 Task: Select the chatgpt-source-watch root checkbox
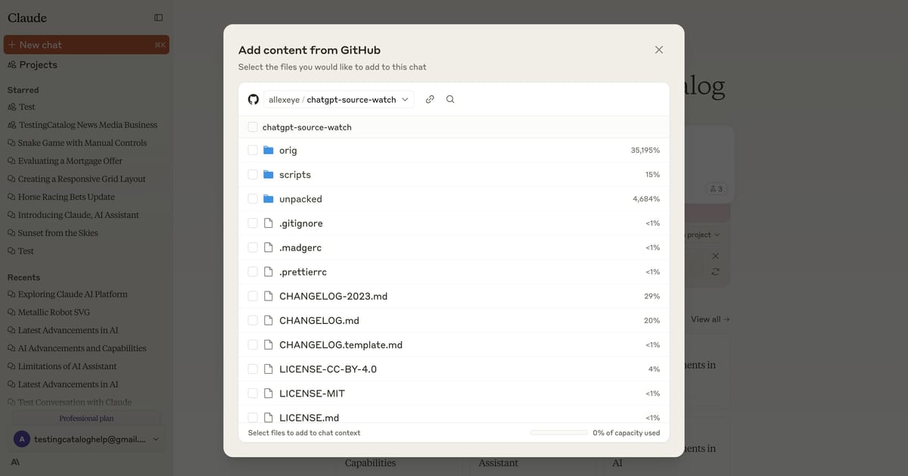(x=252, y=126)
